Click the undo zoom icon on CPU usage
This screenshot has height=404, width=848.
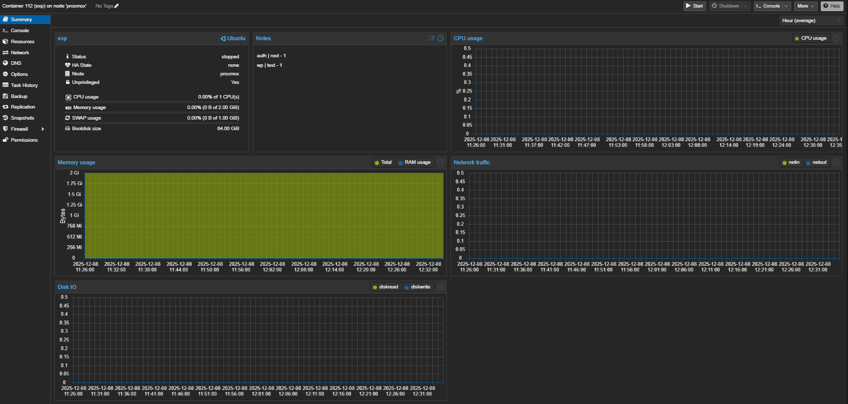[836, 38]
